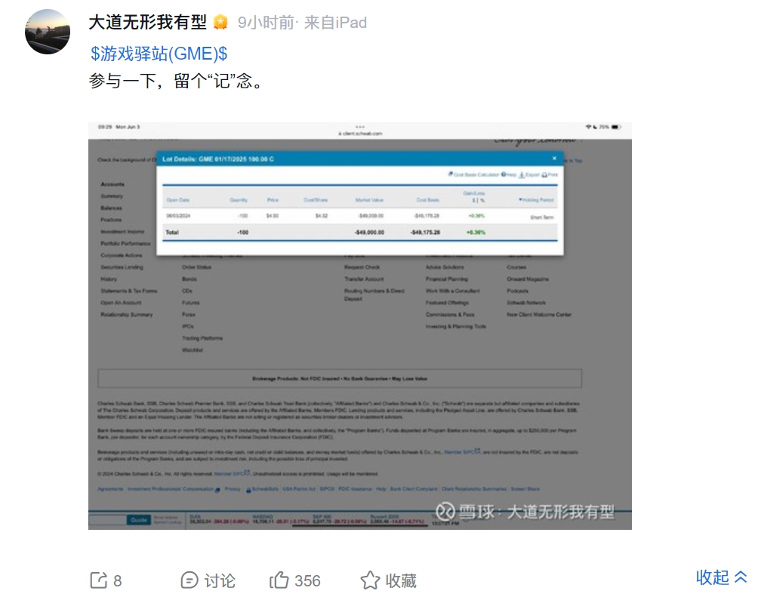The width and height of the screenshot is (761, 600).
Task: Click Export download icon in Lot Details
Action: (x=522, y=174)
